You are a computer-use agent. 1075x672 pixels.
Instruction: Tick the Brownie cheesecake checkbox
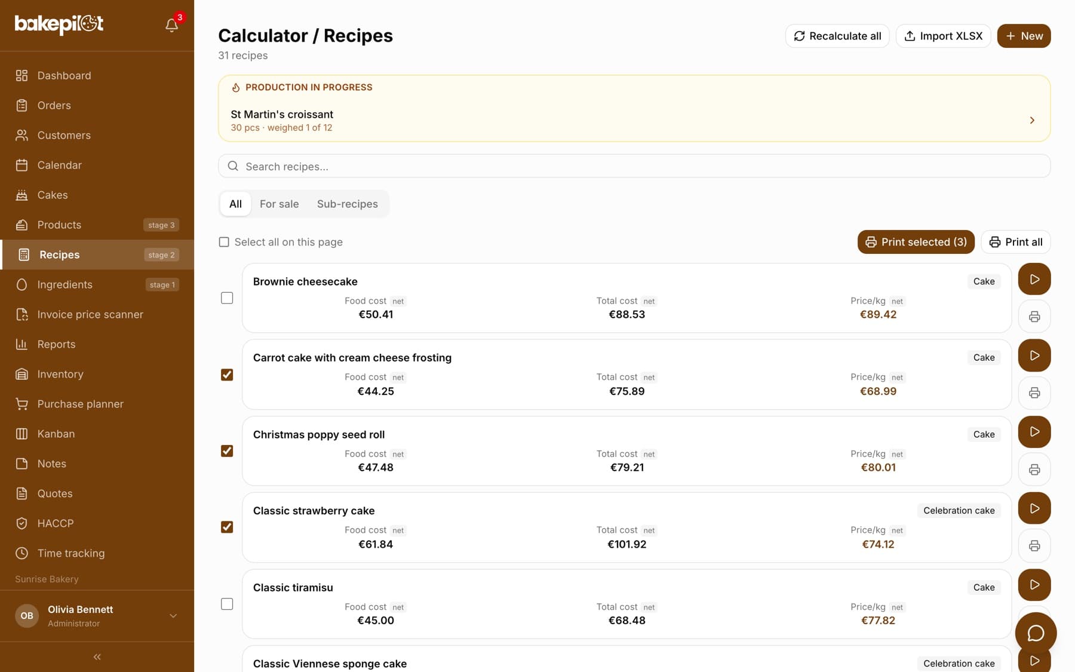point(227,298)
